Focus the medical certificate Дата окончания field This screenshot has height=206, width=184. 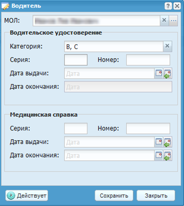(x=109, y=155)
